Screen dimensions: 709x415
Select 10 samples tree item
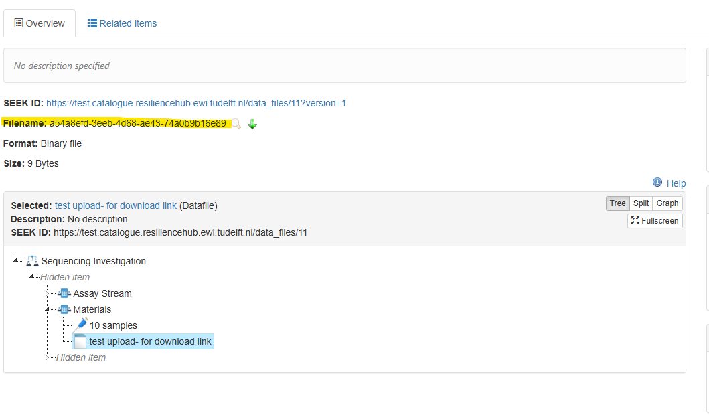[x=113, y=325]
